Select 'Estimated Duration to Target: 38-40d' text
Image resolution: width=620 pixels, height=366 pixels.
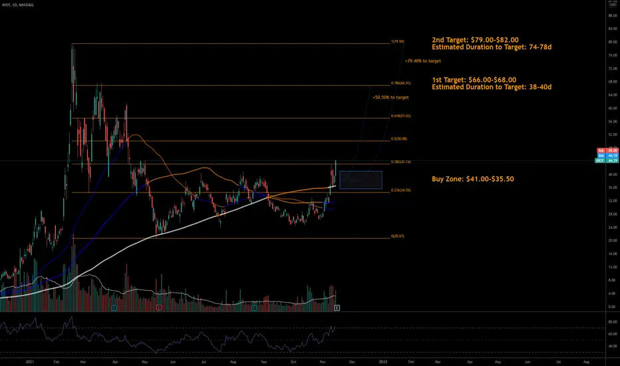tap(492, 87)
